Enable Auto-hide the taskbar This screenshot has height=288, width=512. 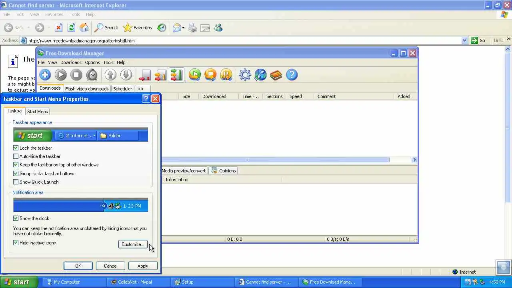pyautogui.click(x=16, y=156)
